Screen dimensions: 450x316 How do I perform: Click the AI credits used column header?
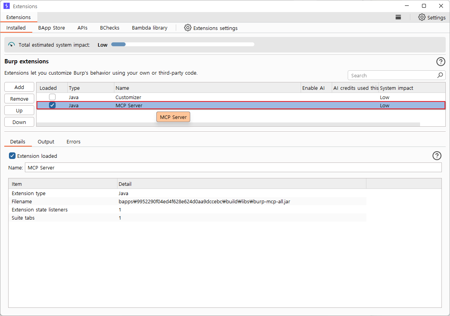(355, 88)
